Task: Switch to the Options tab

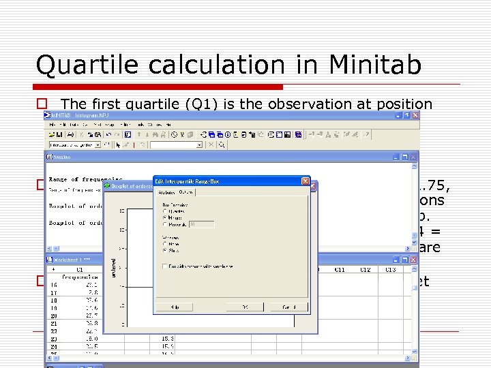Action: (185, 191)
